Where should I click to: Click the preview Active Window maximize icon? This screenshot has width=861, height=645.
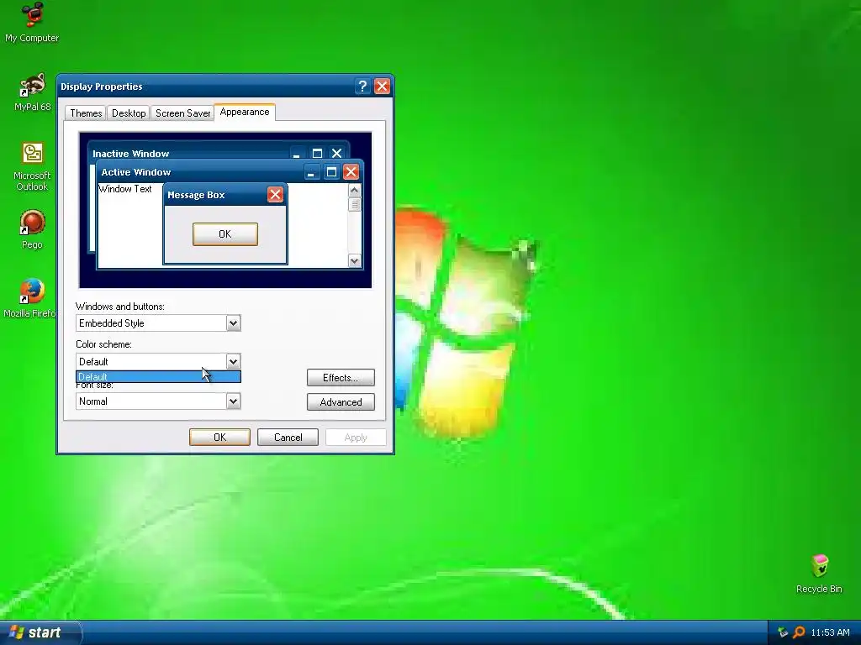(x=331, y=172)
